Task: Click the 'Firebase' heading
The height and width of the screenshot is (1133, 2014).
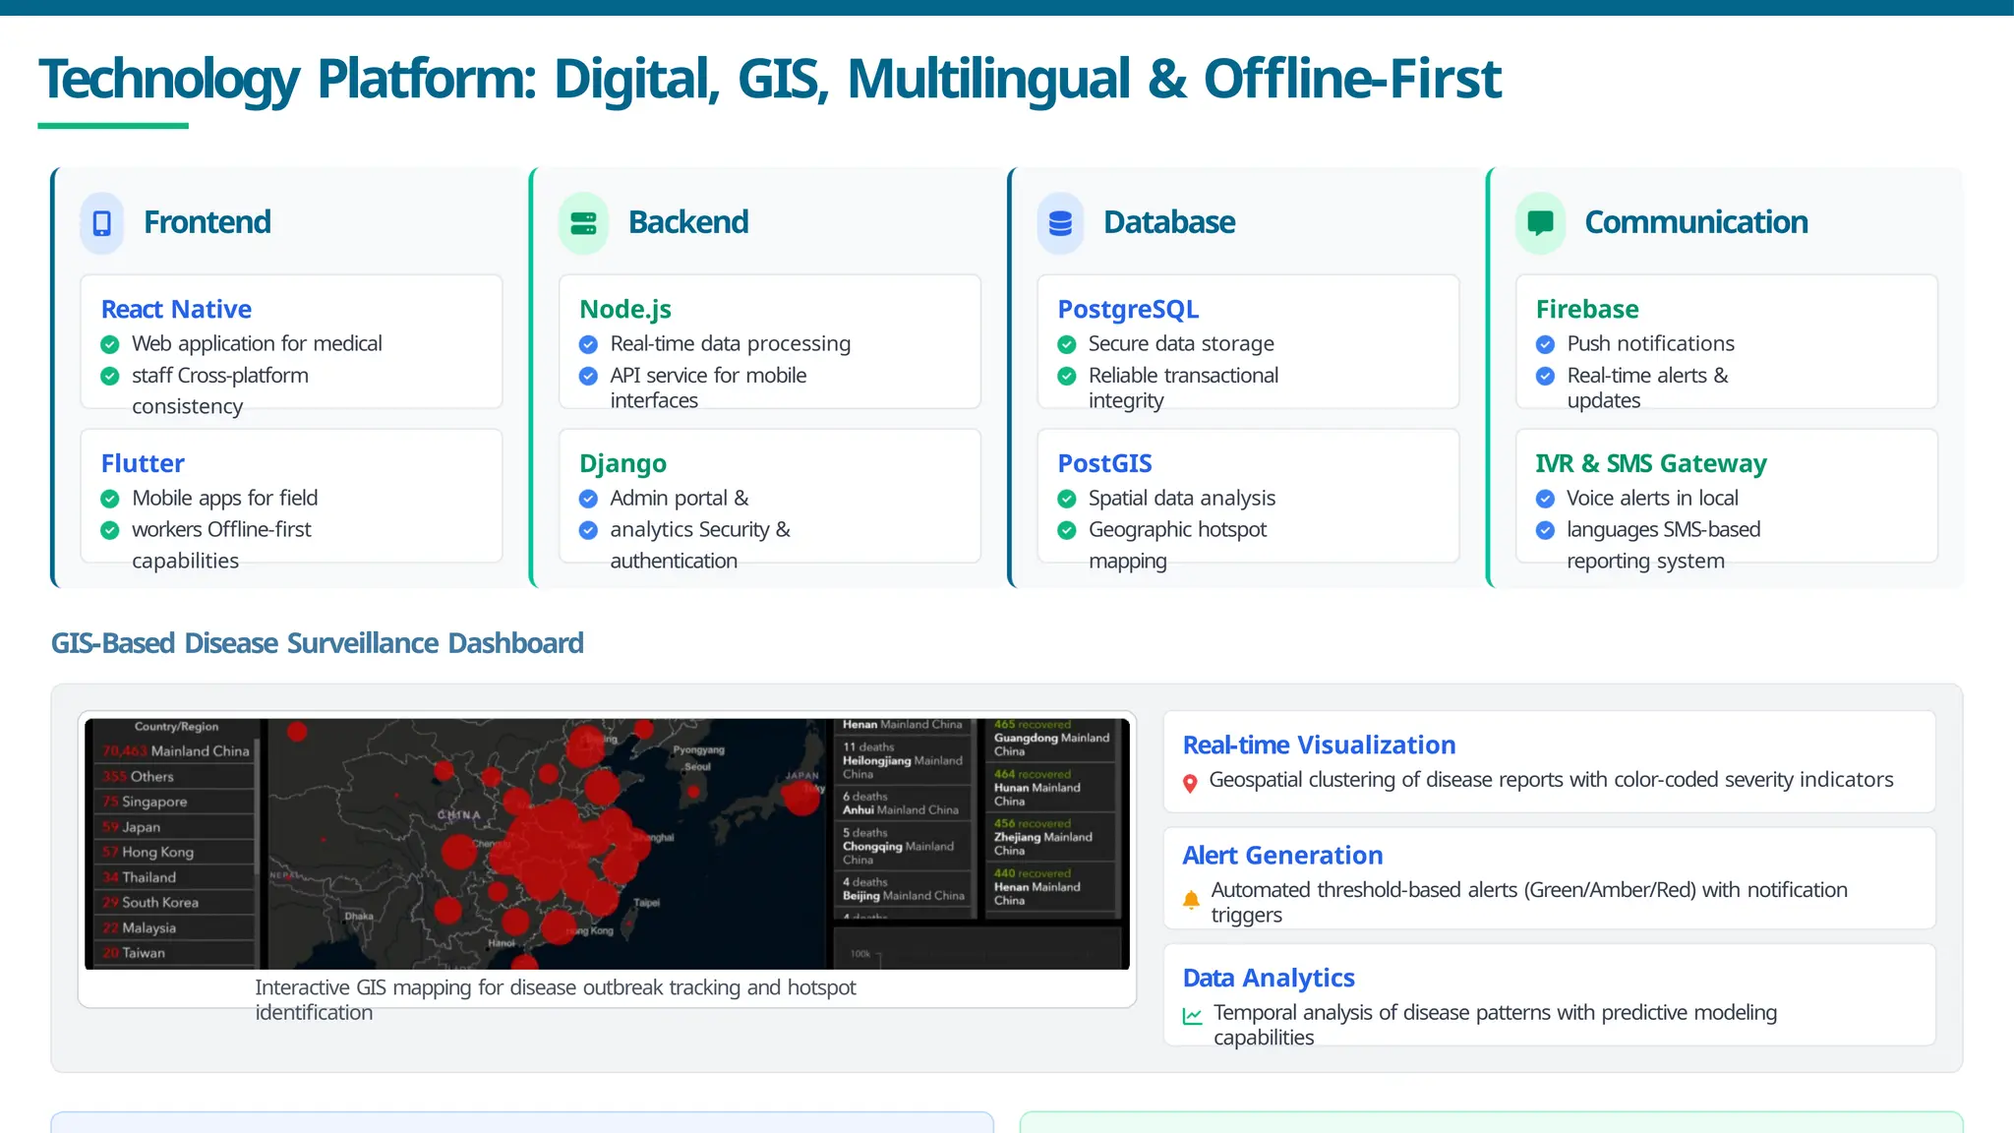Action: pos(1587,310)
